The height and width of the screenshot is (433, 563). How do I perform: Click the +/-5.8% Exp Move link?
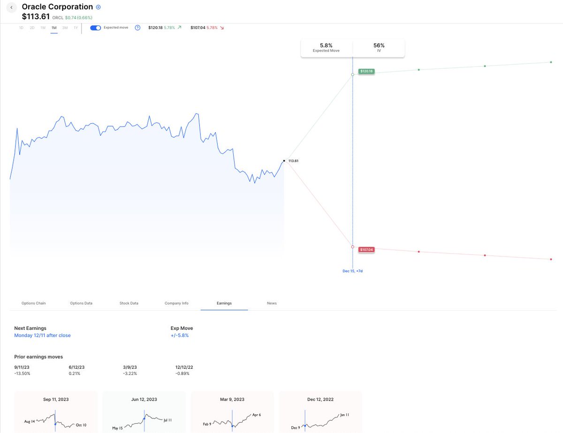tap(180, 336)
